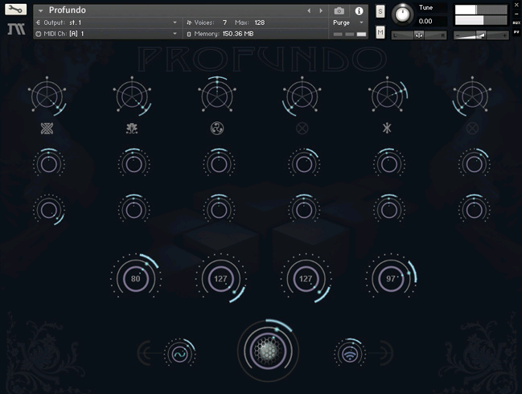
Task: Click the knob showing value 97
Action: [x=391, y=279]
